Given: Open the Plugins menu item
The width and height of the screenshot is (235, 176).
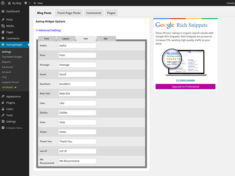Looking at the screenshot, I should [x=11, y=103].
